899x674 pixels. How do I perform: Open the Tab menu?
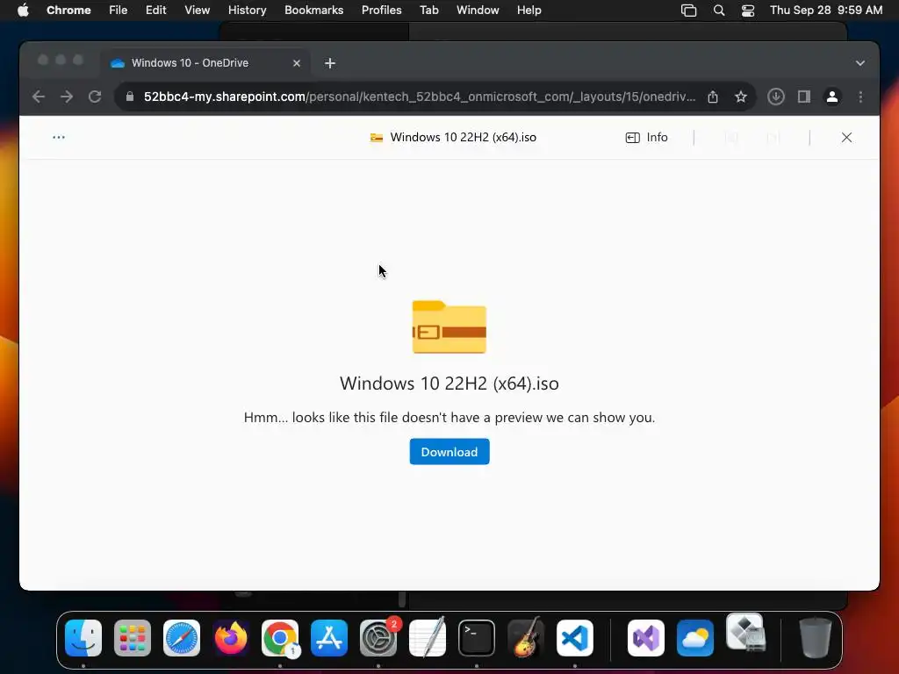click(x=428, y=11)
